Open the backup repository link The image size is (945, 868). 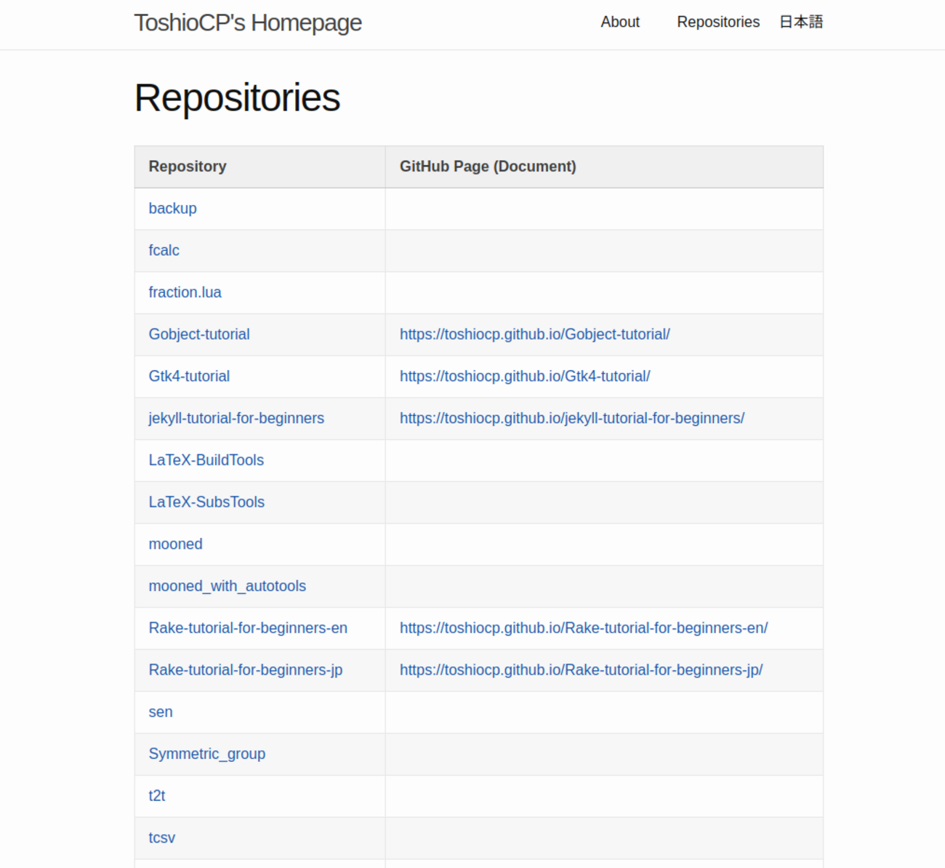[x=172, y=209]
